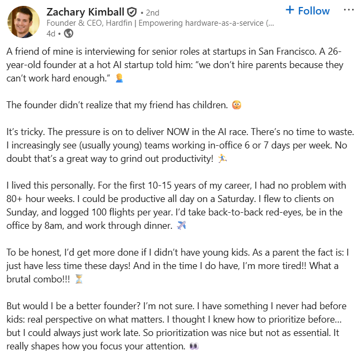The image size is (358, 351).
Task: Click the flushed face emoji
Action: coord(236,105)
